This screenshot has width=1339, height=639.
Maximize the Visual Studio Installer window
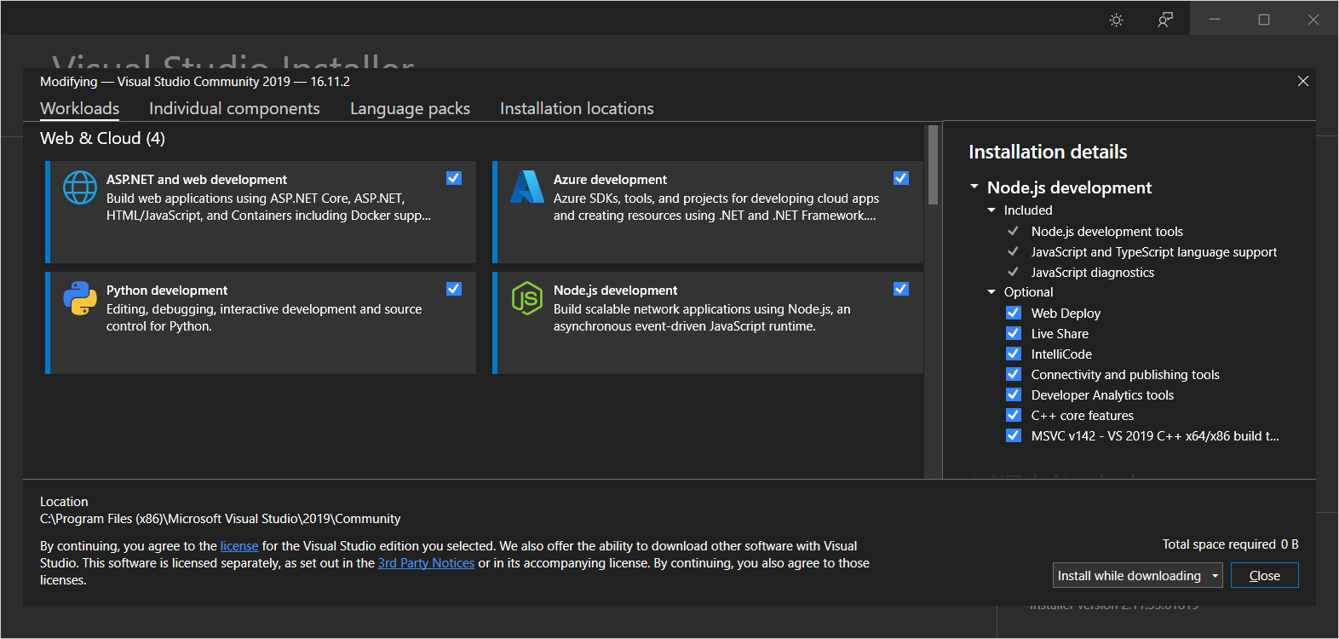point(1264,19)
